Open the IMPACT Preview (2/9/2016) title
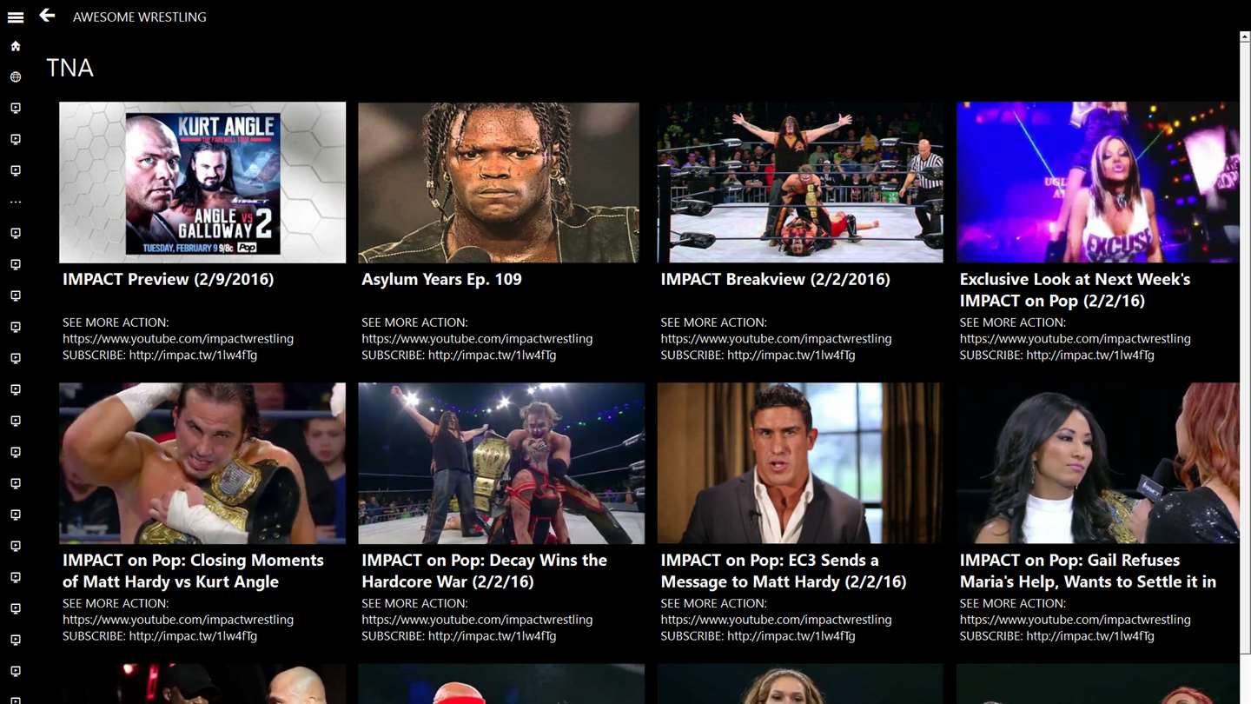Screen dimensions: 1251x704 pos(169,279)
